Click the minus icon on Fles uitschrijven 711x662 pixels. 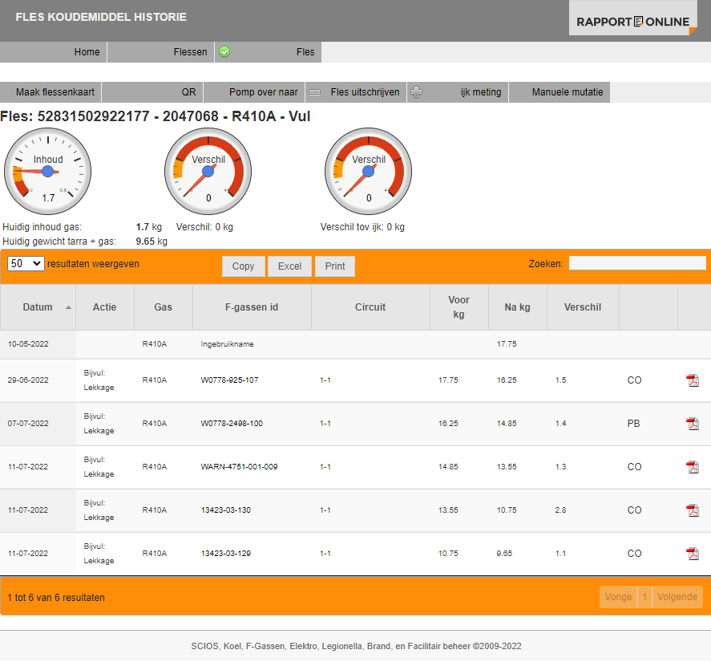pos(315,92)
